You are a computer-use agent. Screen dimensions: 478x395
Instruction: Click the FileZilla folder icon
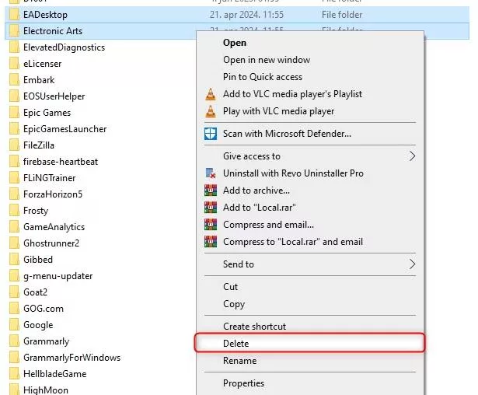pos(14,145)
